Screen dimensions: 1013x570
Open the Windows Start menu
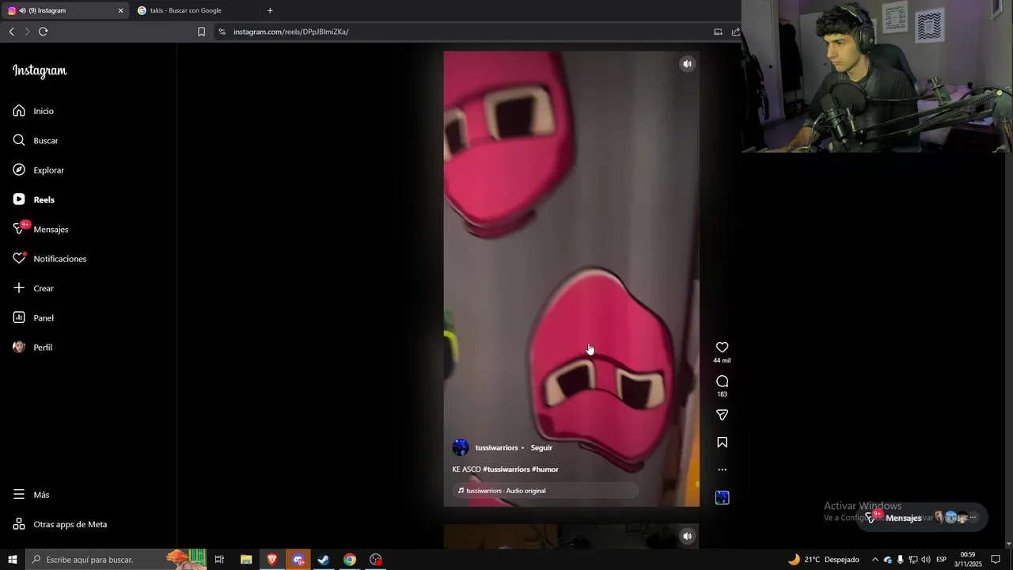(x=13, y=560)
